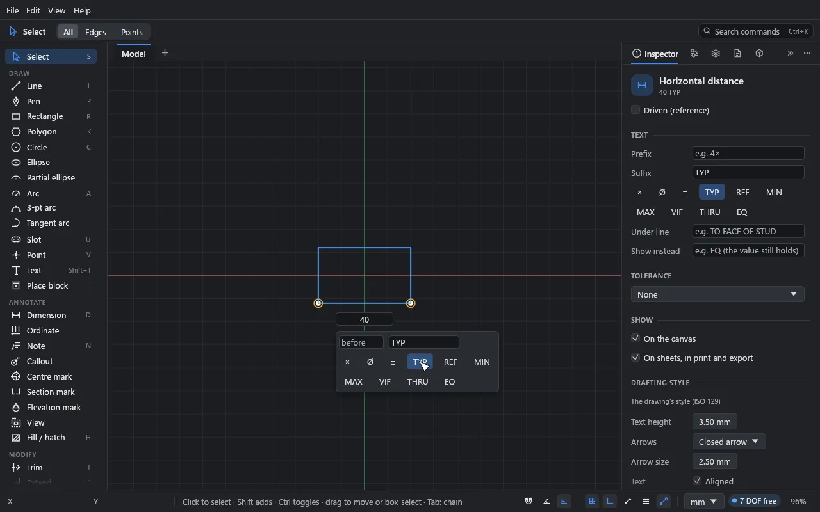This screenshot has height=512, width=820.
Task: Add a new tab with plus button
Action: tap(165, 53)
